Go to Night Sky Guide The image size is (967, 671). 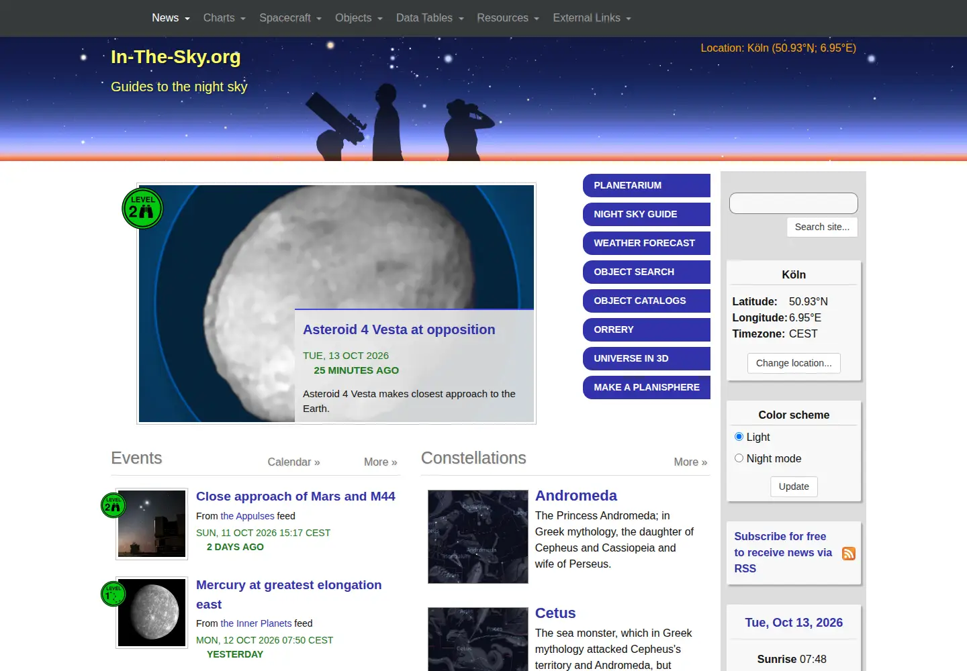point(647,214)
